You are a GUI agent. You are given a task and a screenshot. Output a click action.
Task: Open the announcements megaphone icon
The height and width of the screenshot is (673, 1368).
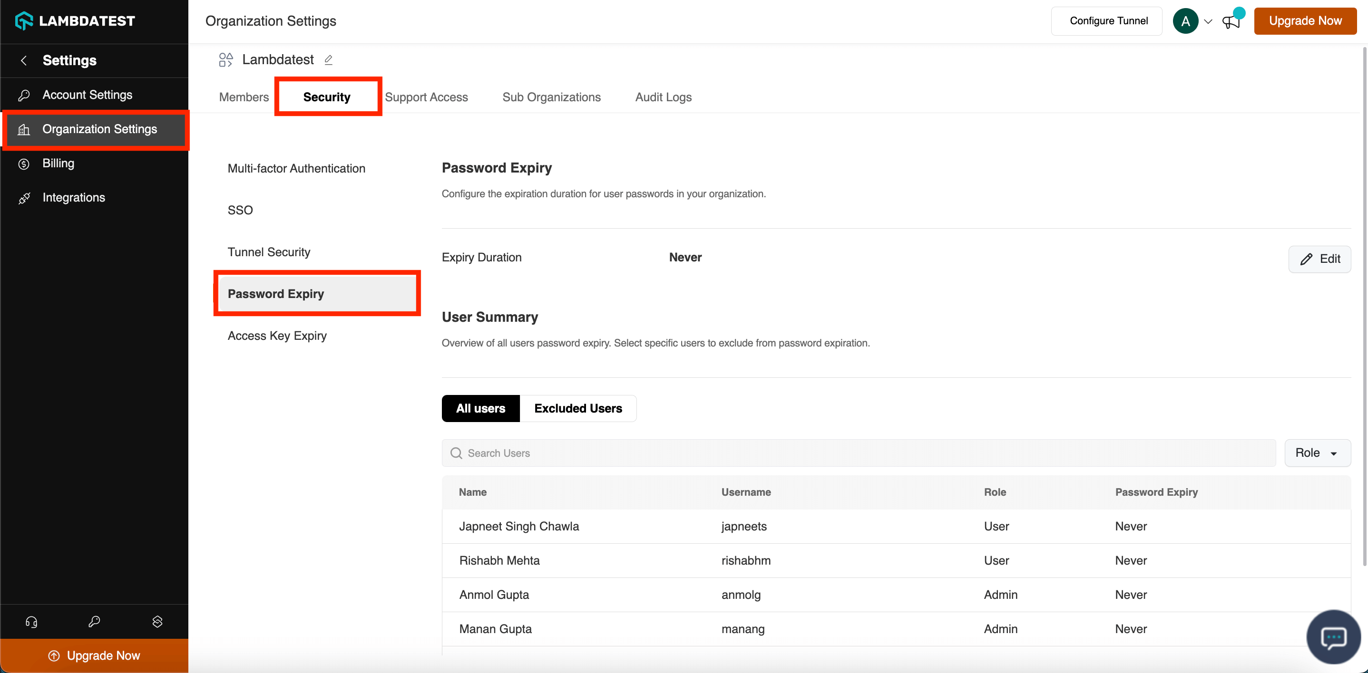pyautogui.click(x=1231, y=22)
